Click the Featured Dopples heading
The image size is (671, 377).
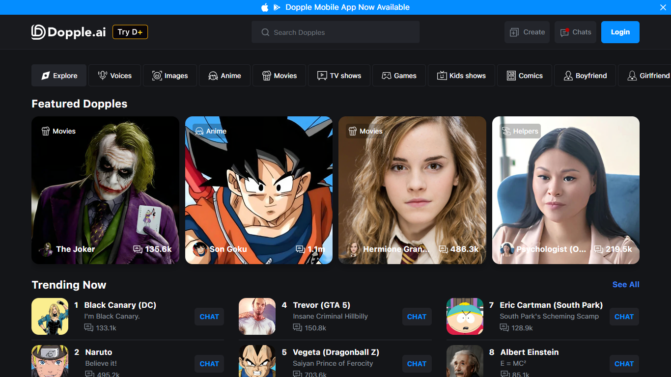(x=80, y=104)
